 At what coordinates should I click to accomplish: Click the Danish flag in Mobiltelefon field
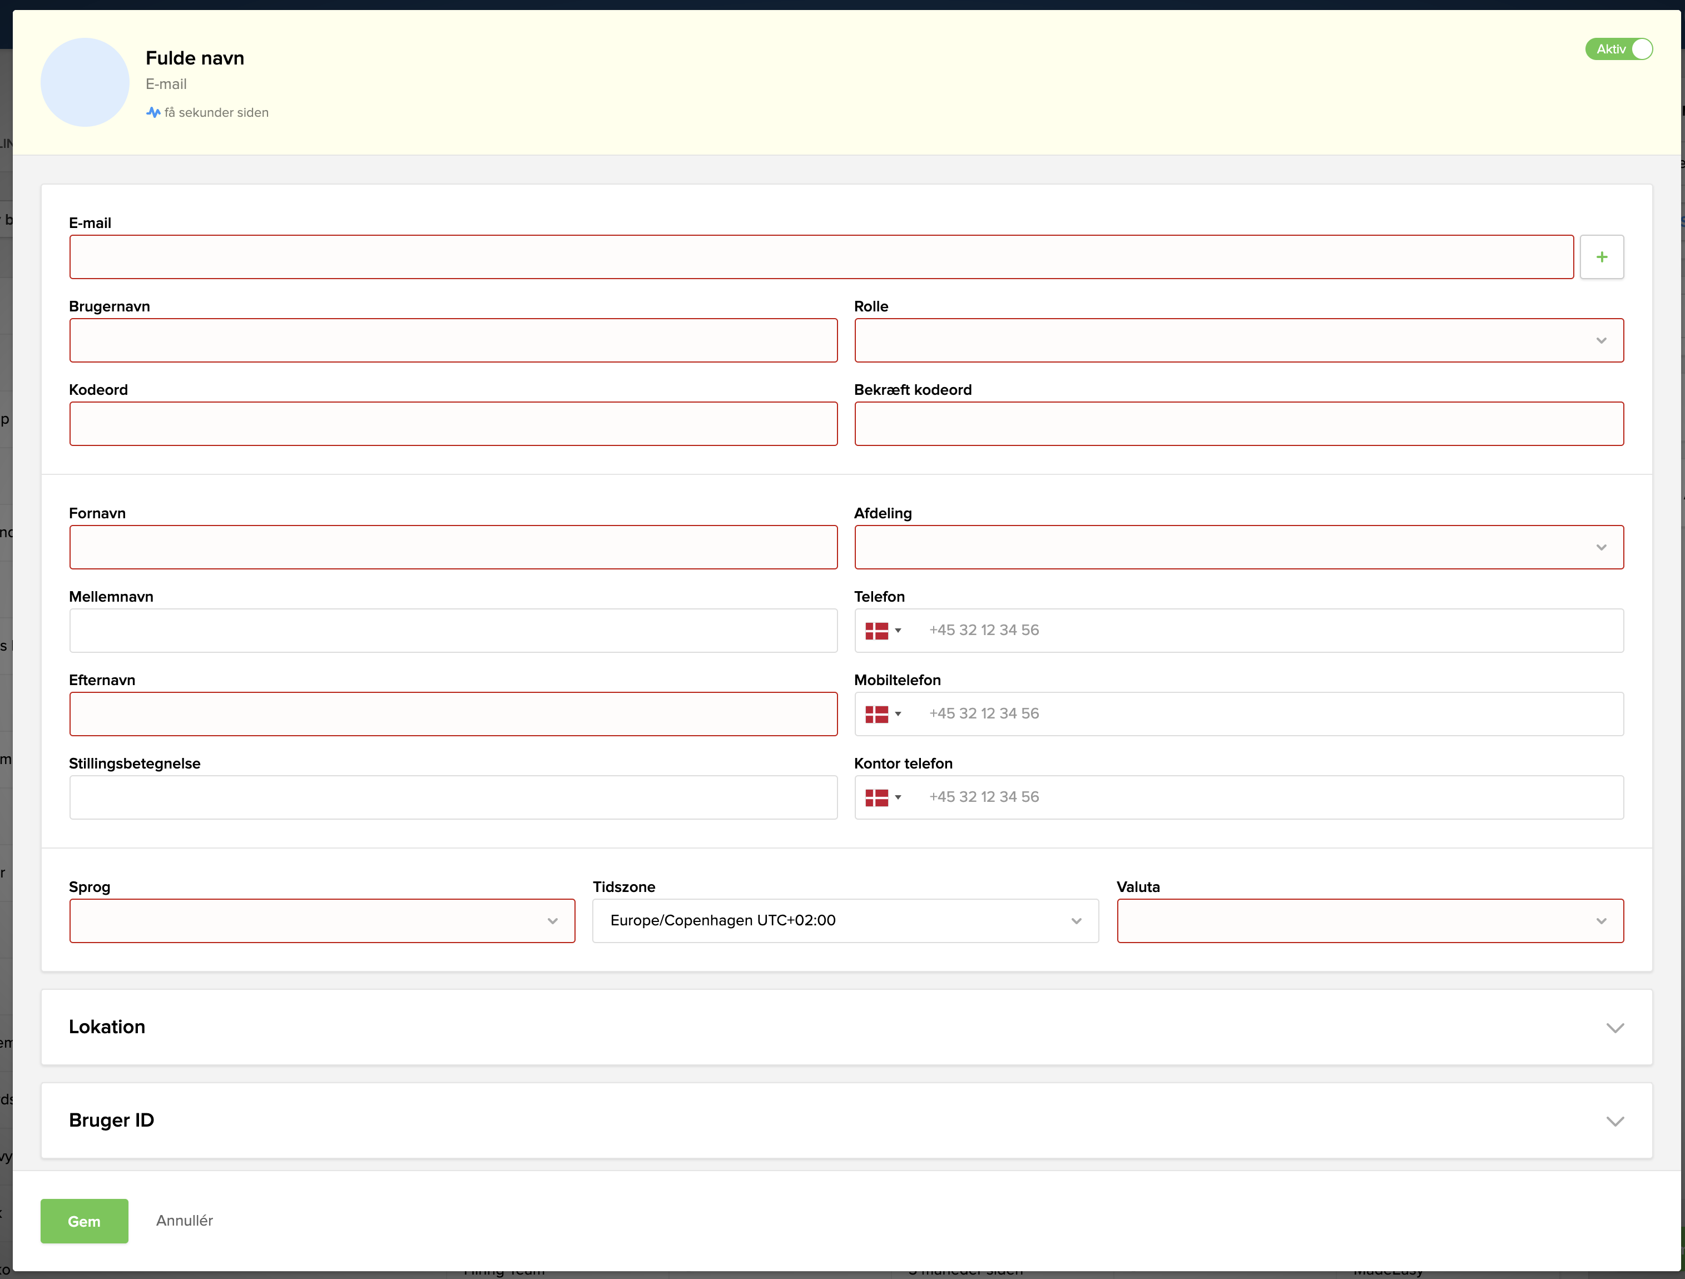point(877,714)
